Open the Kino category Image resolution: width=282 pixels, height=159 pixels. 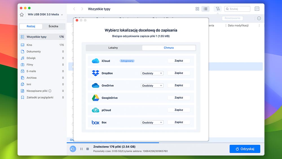tap(42, 45)
